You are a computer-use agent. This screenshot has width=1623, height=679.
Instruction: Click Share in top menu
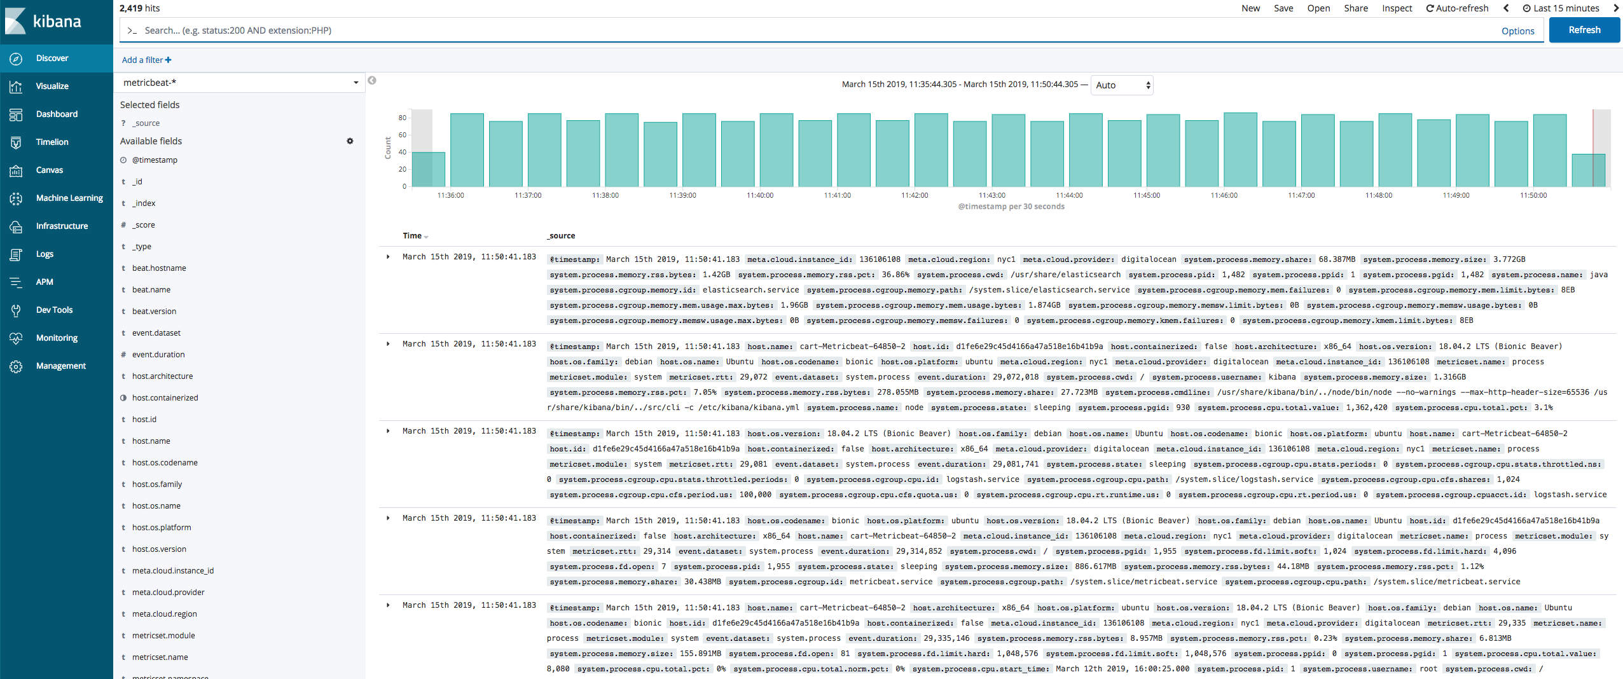coord(1356,8)
